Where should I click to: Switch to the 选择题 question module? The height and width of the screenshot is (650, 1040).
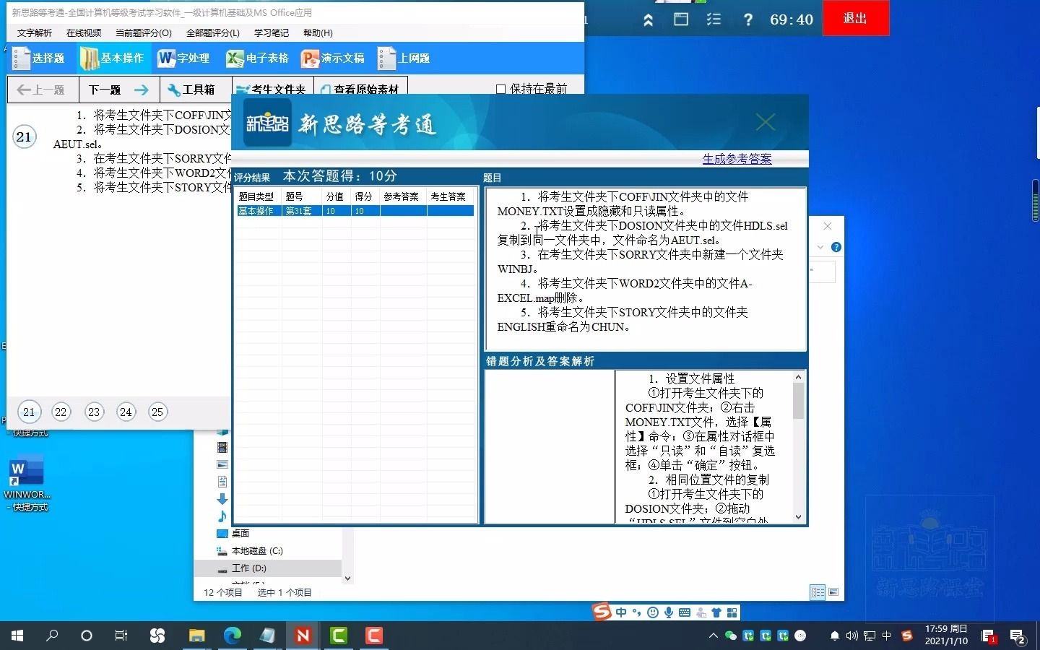click(40, 58)
